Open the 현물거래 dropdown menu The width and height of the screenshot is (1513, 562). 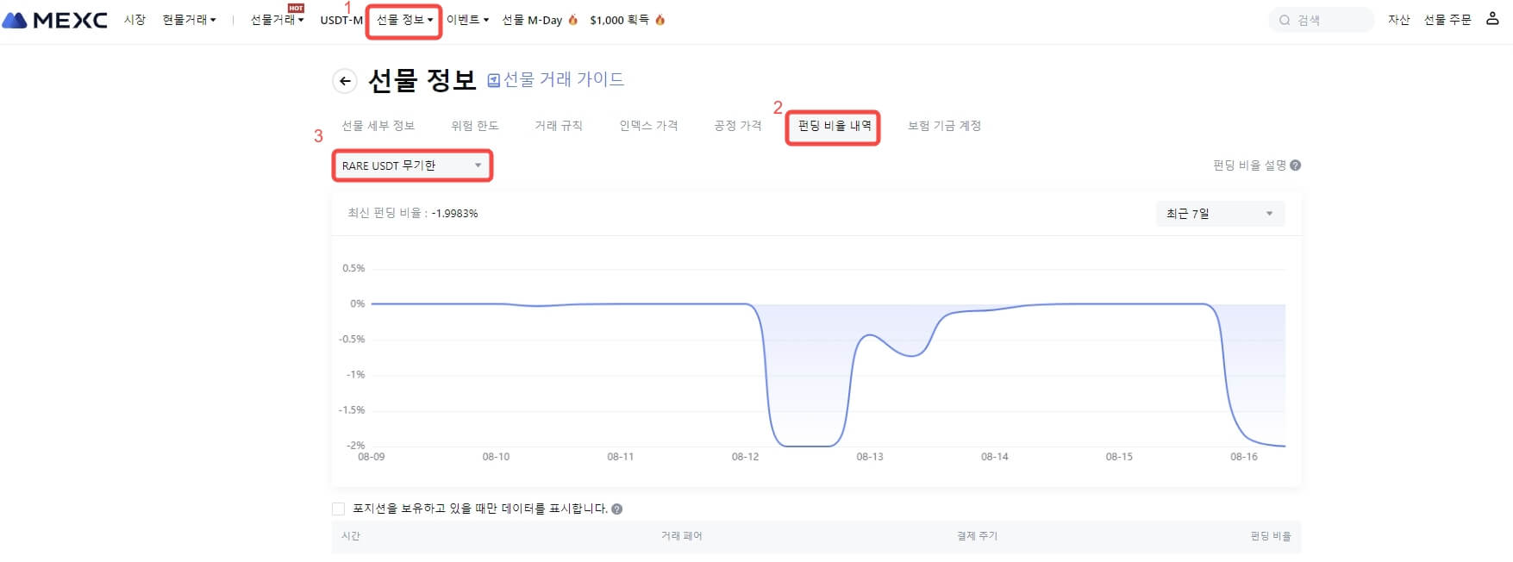(x=189, y=20)
